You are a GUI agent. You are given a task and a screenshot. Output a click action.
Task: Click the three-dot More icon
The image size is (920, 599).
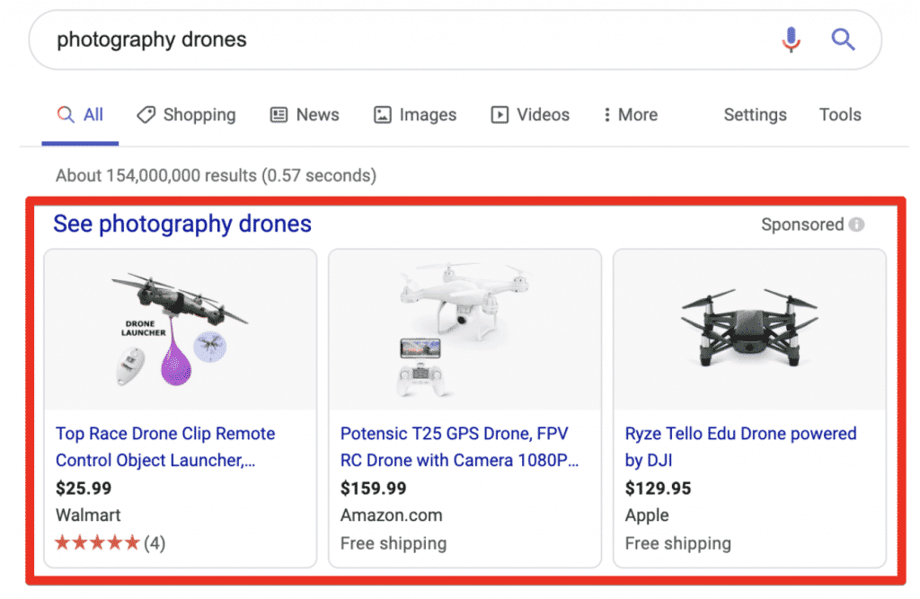606,114
